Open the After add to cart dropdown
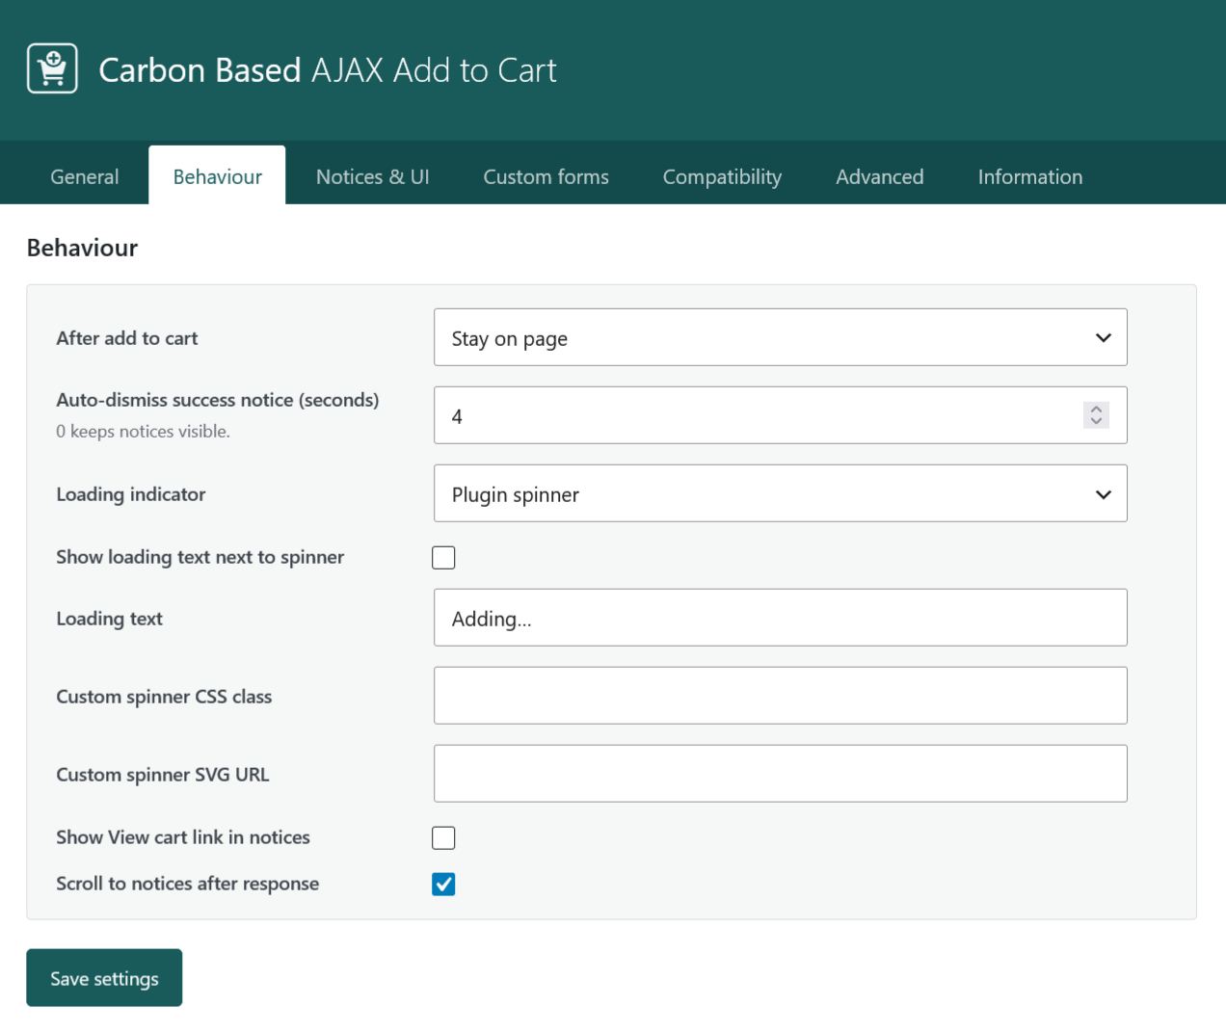Screen dimensions: 1226x1032 (x=780, y=337)
